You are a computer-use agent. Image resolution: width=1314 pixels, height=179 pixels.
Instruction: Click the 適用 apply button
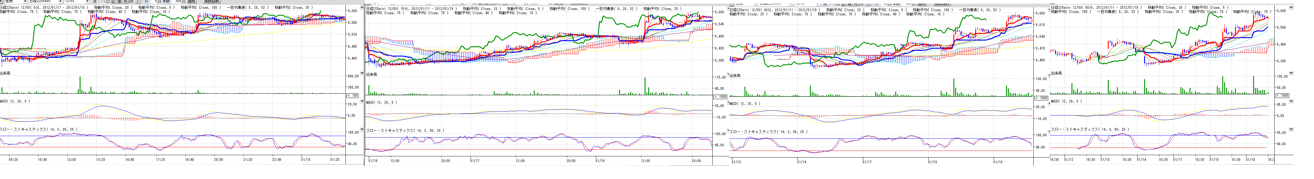click(x=191, y=2)
